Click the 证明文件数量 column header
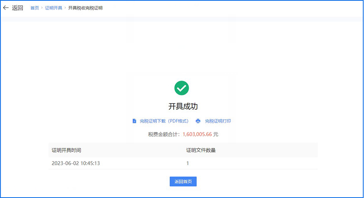 pyautogui.click(x=201, y=150)
